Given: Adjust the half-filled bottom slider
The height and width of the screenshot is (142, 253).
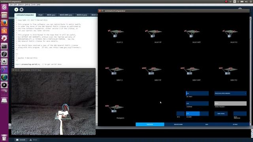Looking at the screenshot, I should 197,114.
